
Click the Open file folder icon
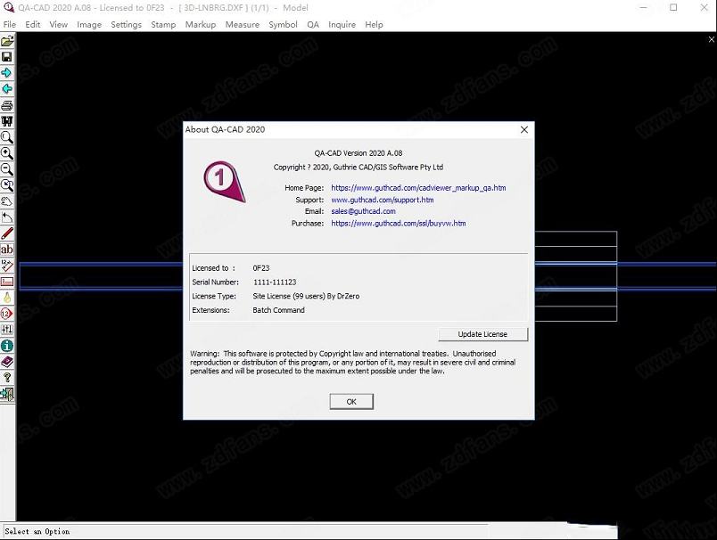point(7,41)
